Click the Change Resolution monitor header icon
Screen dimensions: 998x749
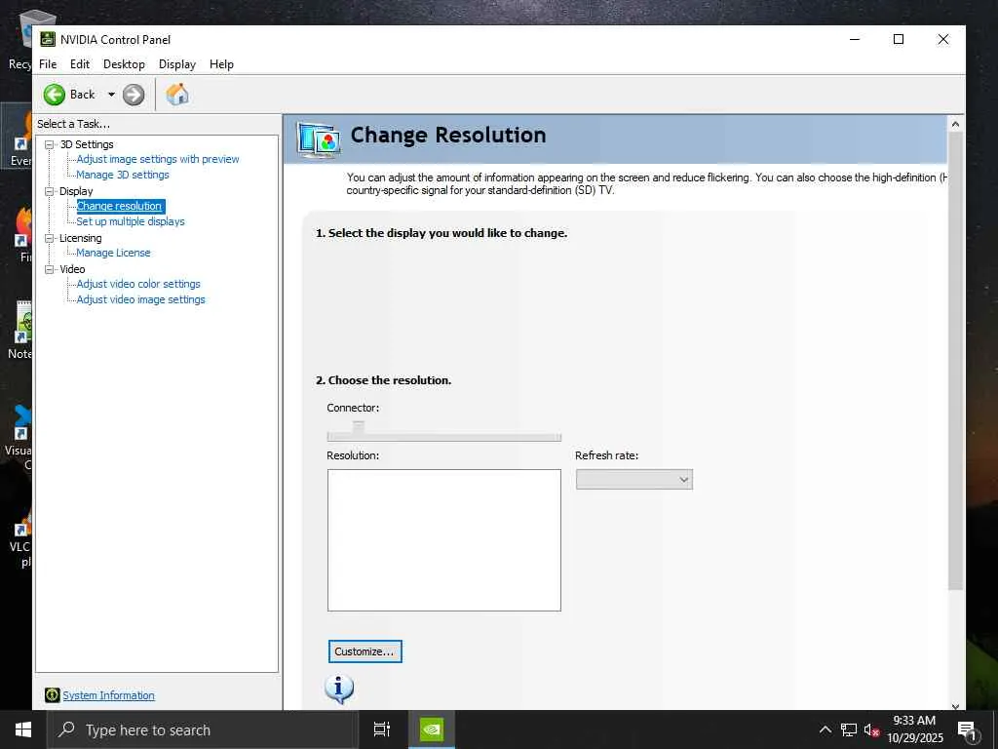click(x=319, y=139)
